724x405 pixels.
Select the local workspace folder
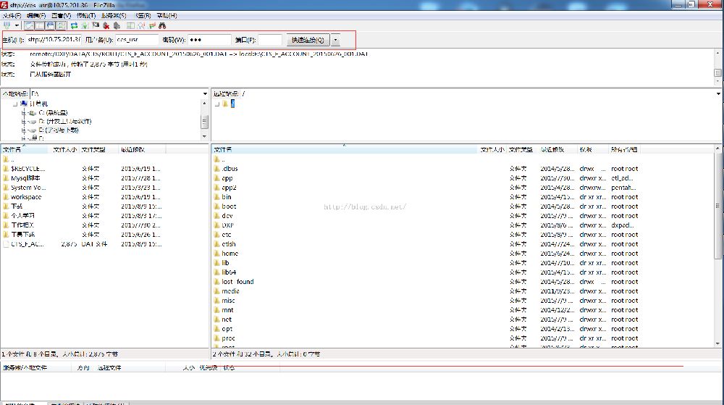click(26, 197)
